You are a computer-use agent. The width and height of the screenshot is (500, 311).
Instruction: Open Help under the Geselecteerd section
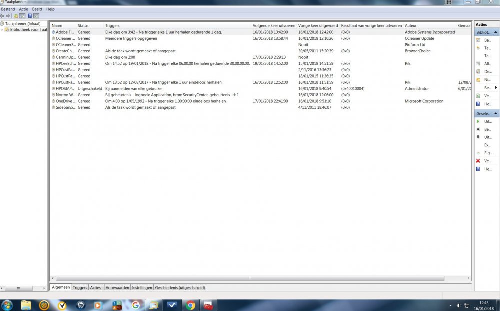coord(484,169)
